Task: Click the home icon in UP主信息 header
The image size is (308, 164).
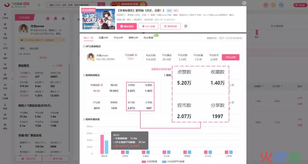Action: (55, 18)
